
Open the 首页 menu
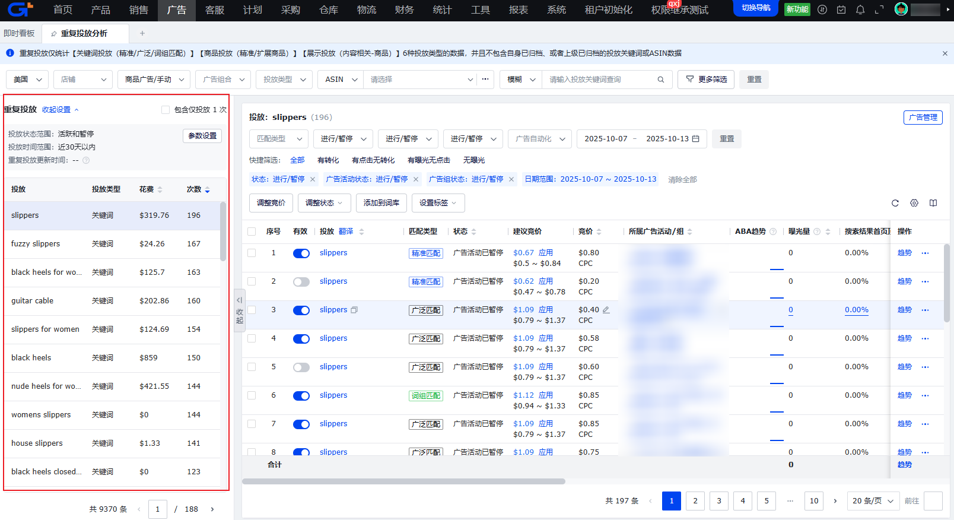click(x=63, y=10)
